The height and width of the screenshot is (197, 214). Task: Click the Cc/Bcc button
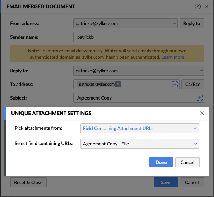point(193,84)
